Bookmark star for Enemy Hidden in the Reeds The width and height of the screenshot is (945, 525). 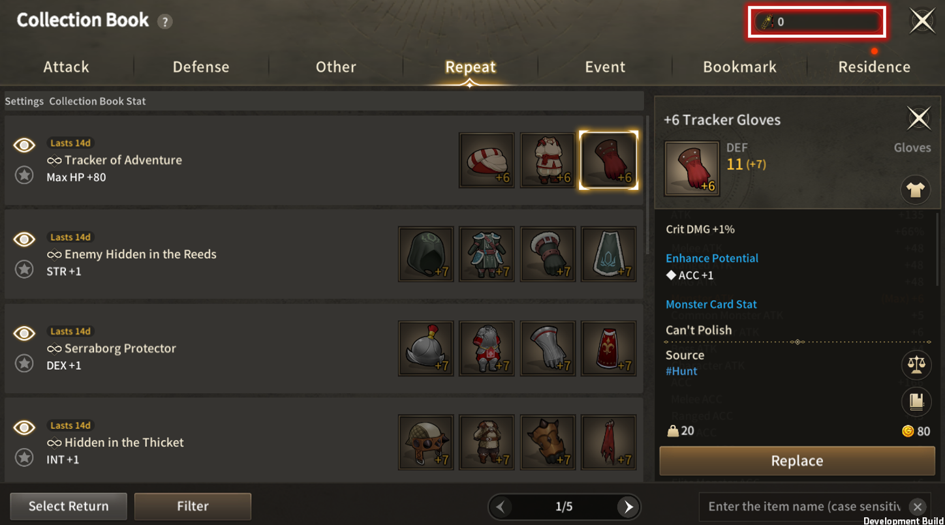point(24,269)
